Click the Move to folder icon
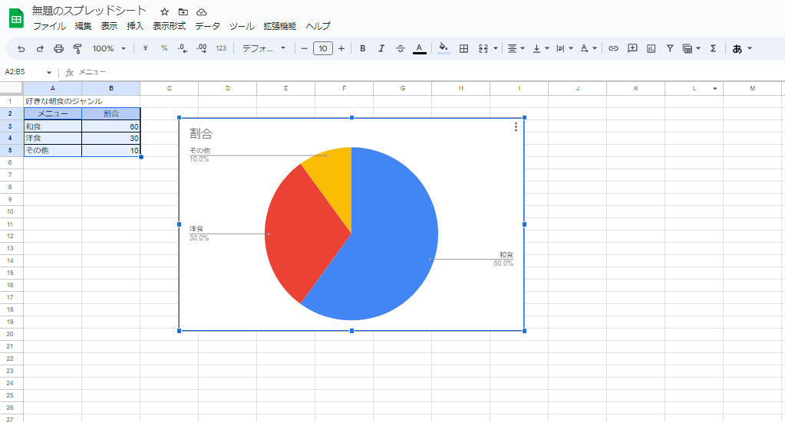The image size is (785, 422). (183, 12)
